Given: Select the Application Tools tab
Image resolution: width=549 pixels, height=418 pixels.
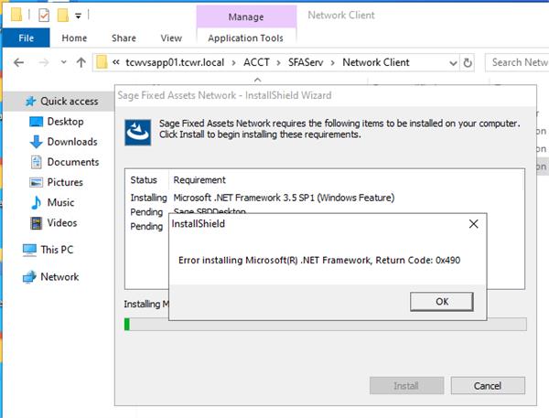Looking at the screenshot, I should 245,38.
